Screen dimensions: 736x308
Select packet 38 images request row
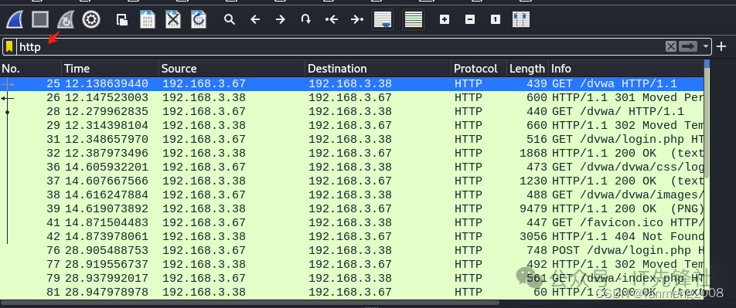(x=352, y=195)
